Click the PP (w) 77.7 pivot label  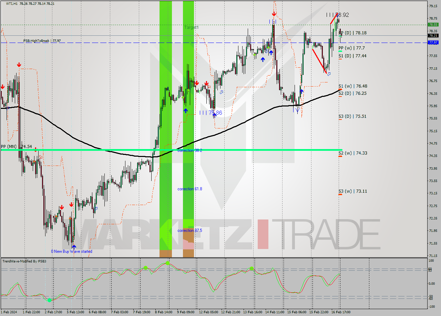point(351,48)
